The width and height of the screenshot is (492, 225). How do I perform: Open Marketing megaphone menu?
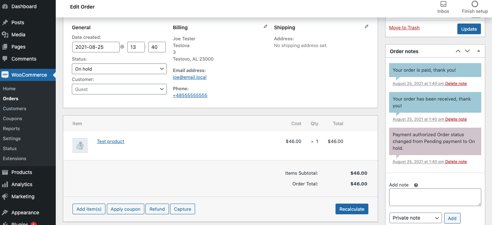pos(5,196)
